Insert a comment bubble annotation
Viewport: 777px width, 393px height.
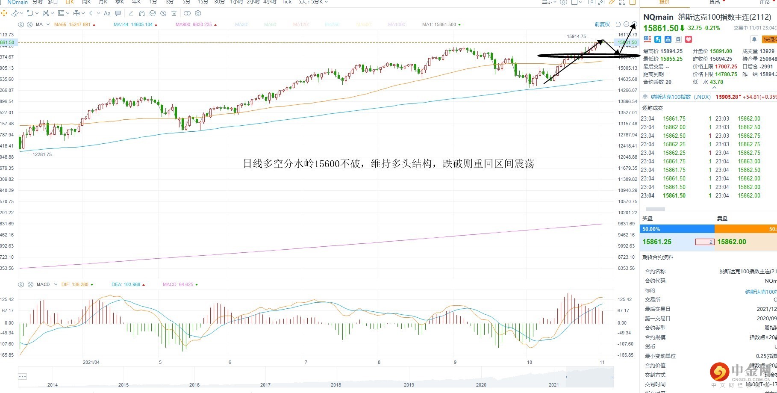pyautogui.click(x=118, y=13)
